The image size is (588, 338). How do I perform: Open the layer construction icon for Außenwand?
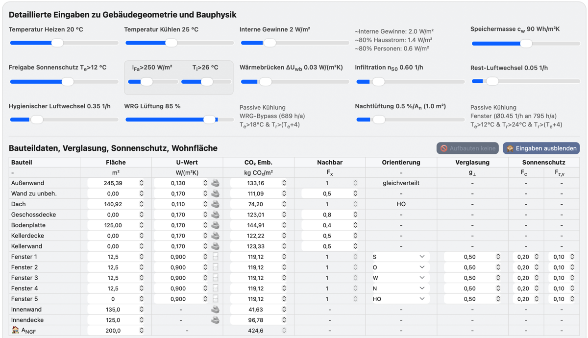pos(215,183)
